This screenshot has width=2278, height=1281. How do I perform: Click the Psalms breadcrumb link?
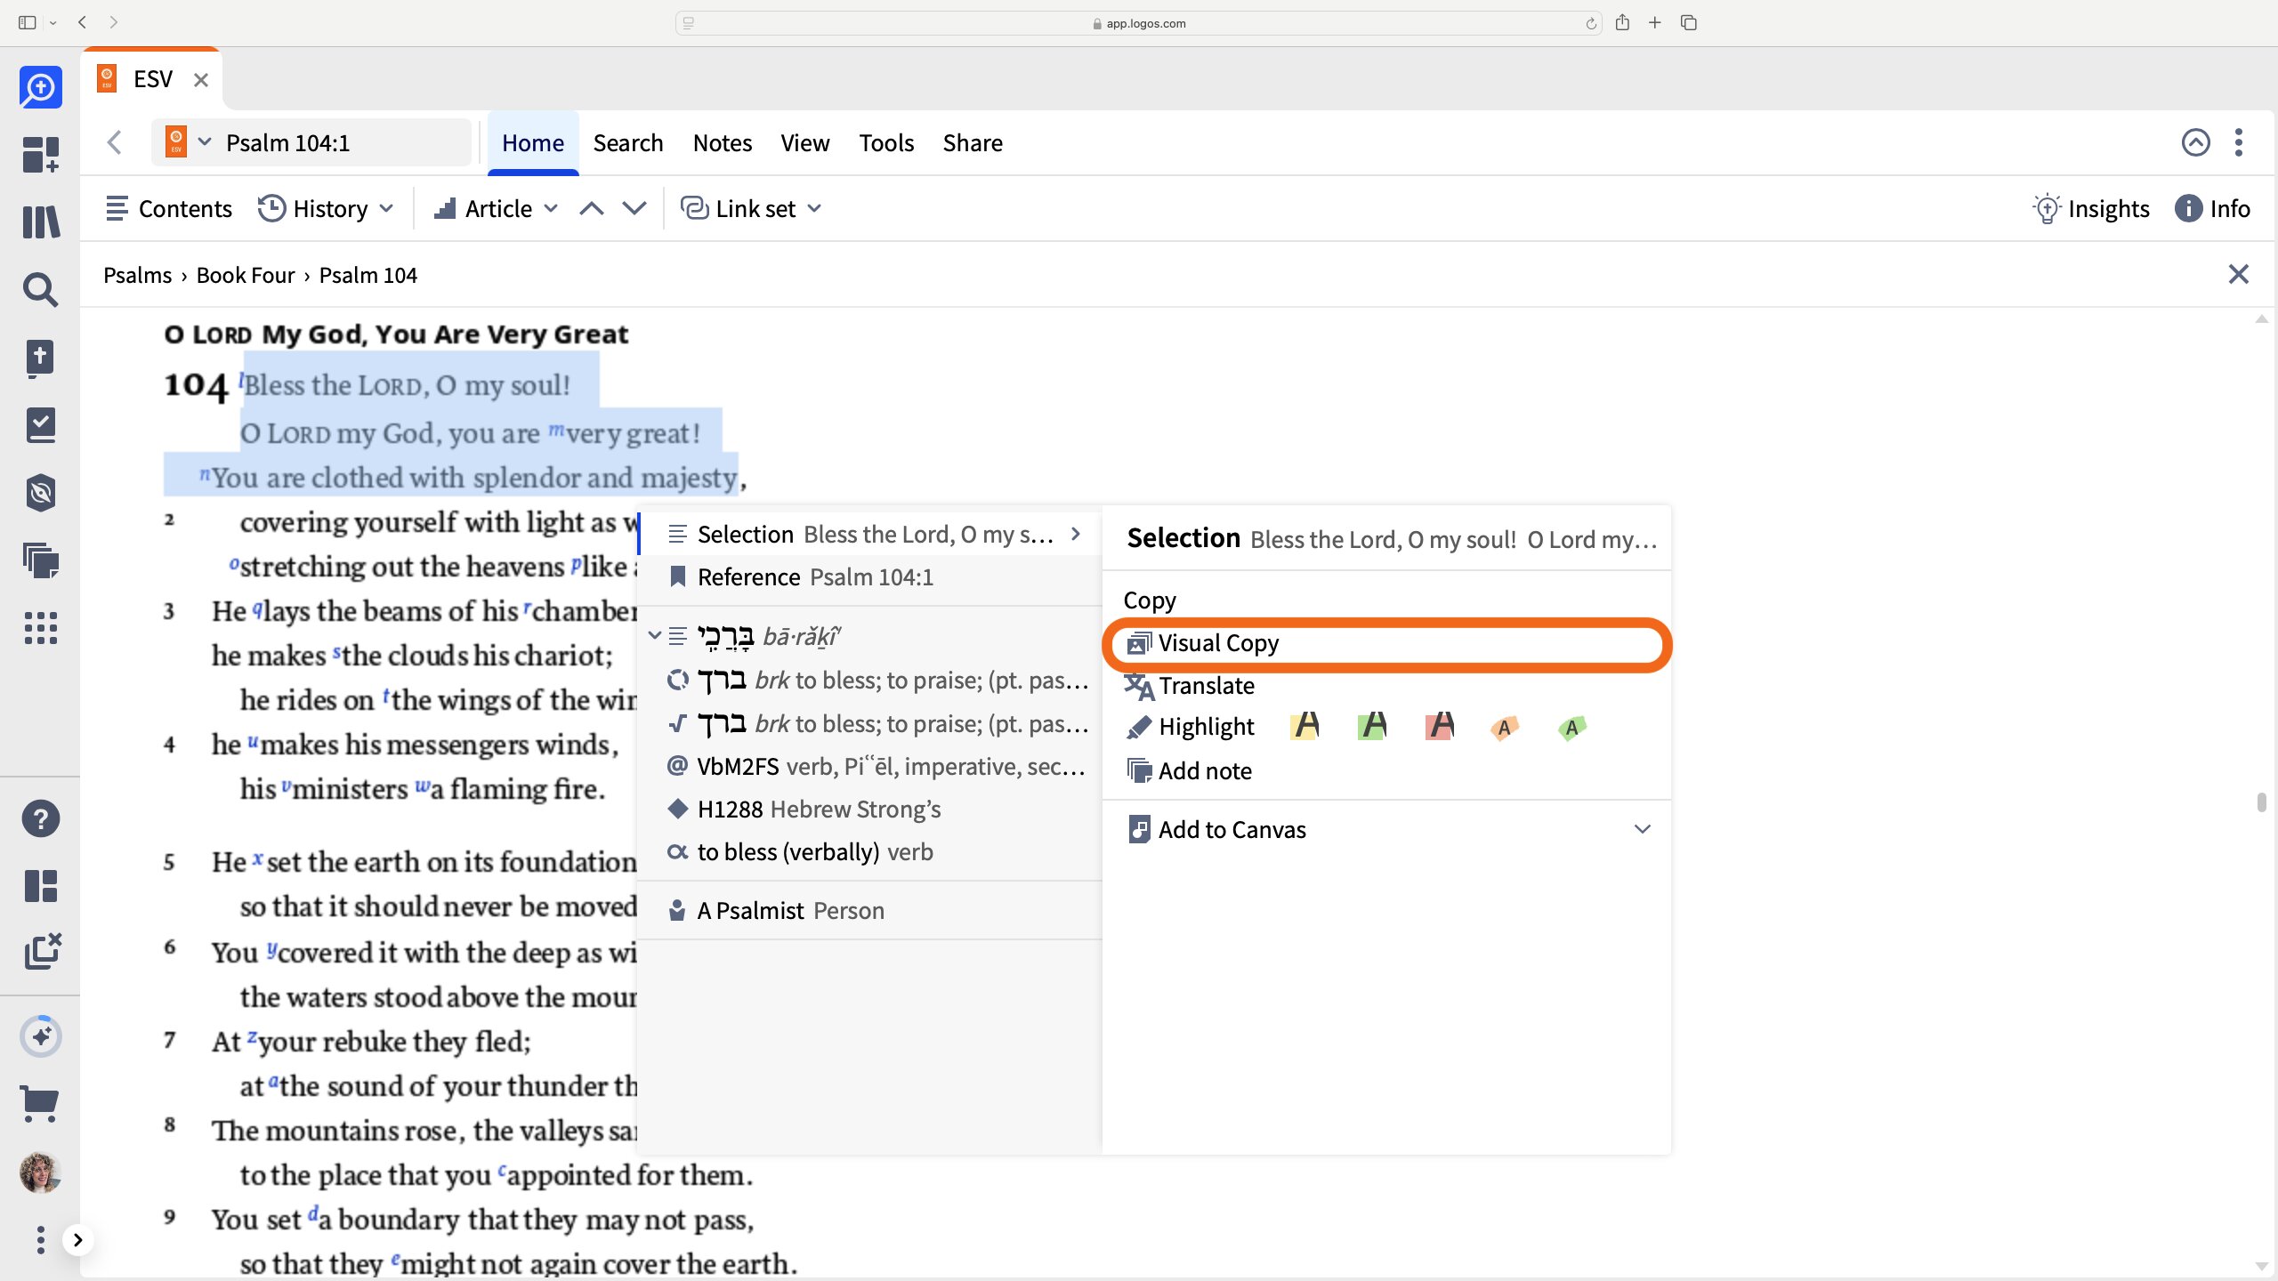(137, 276)
